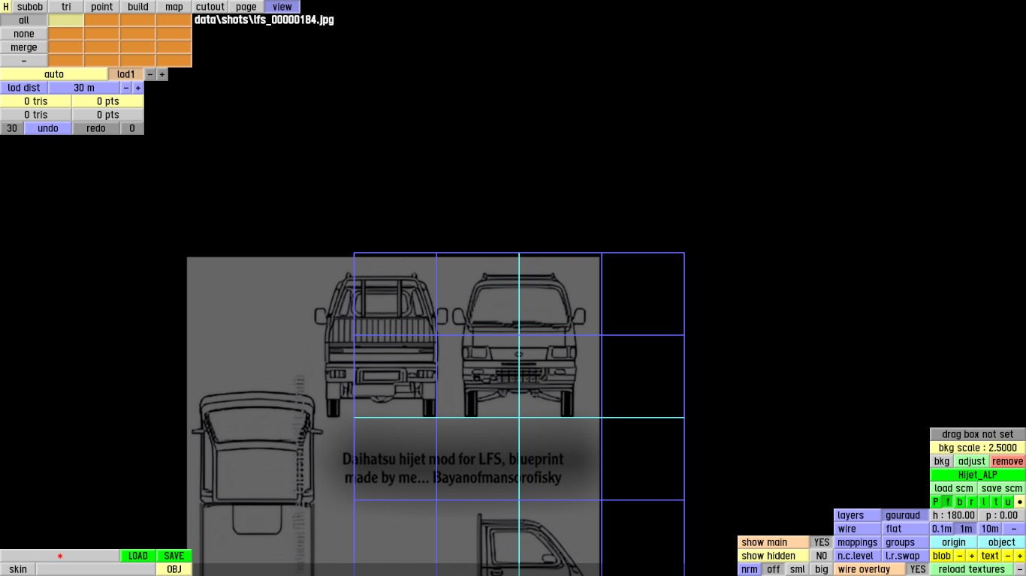The width and height of the screenshot is (1026, 576).
Task: Click the bkg scale 2.5000 value
Action: [978, 448]
